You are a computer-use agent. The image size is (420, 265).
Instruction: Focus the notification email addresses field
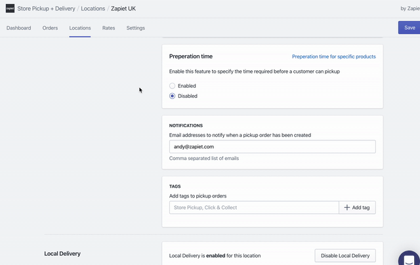(272, 147)
